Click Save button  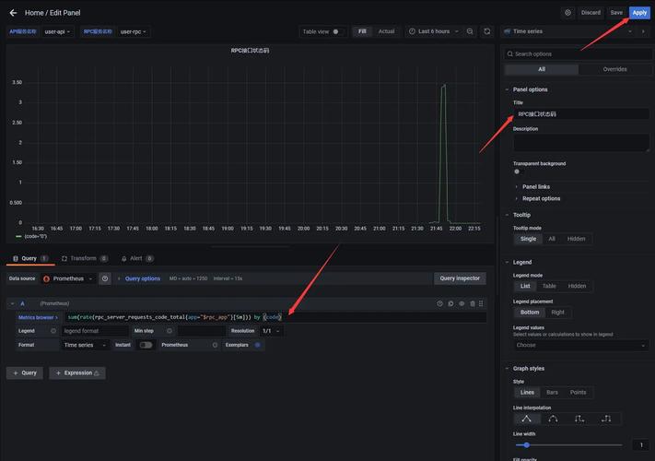[616, 13]
